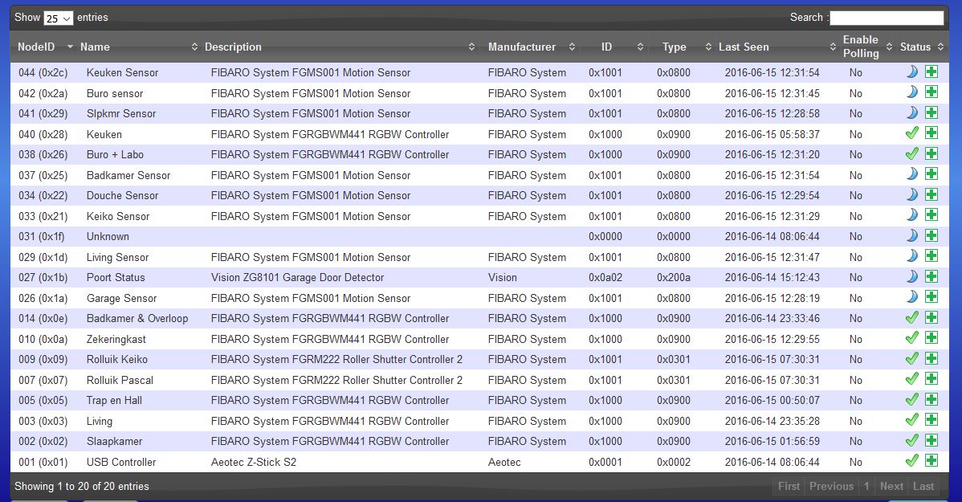This screenshot has height=502, width=962.
Task: Click the Search input field
Action: coord(887,18)
